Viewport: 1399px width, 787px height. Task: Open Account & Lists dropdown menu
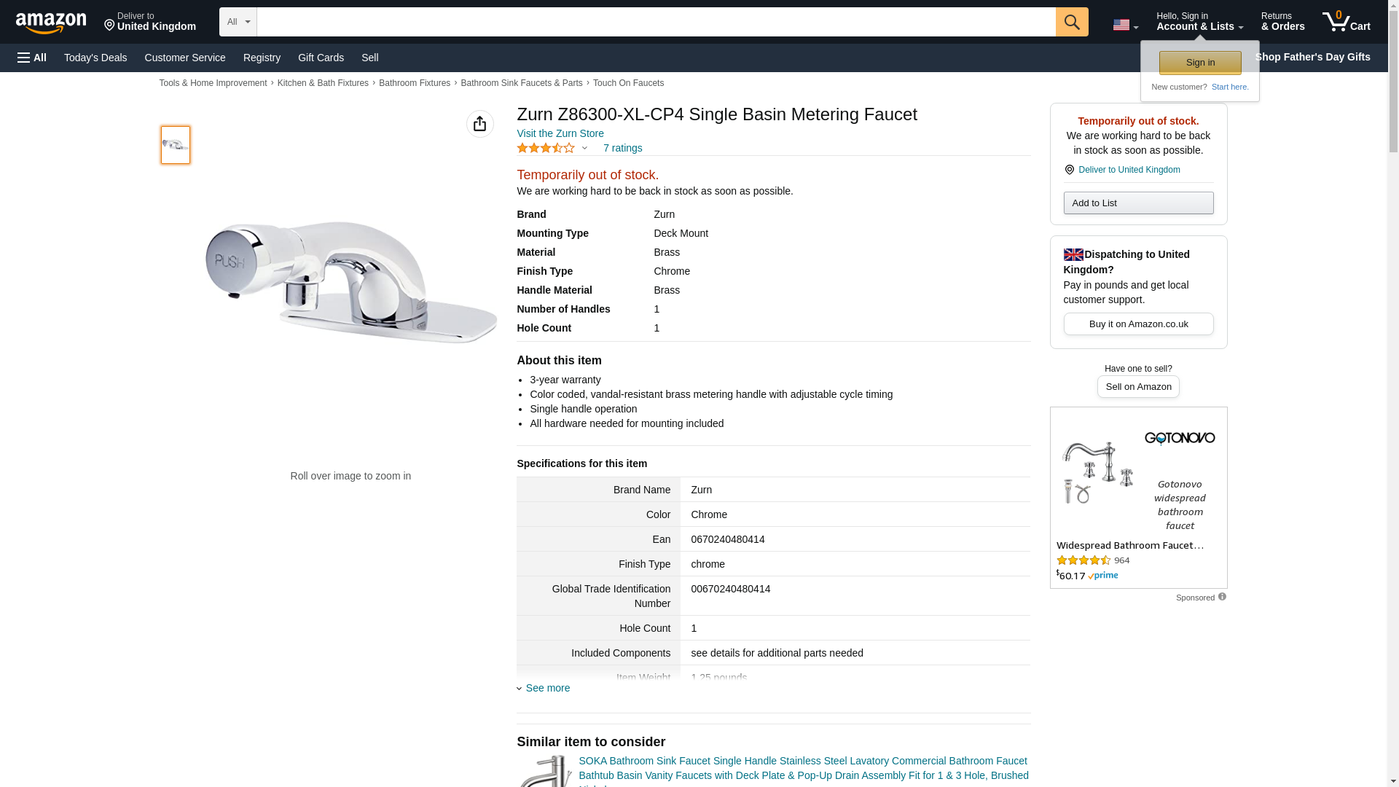click(x=1199, y=22)
